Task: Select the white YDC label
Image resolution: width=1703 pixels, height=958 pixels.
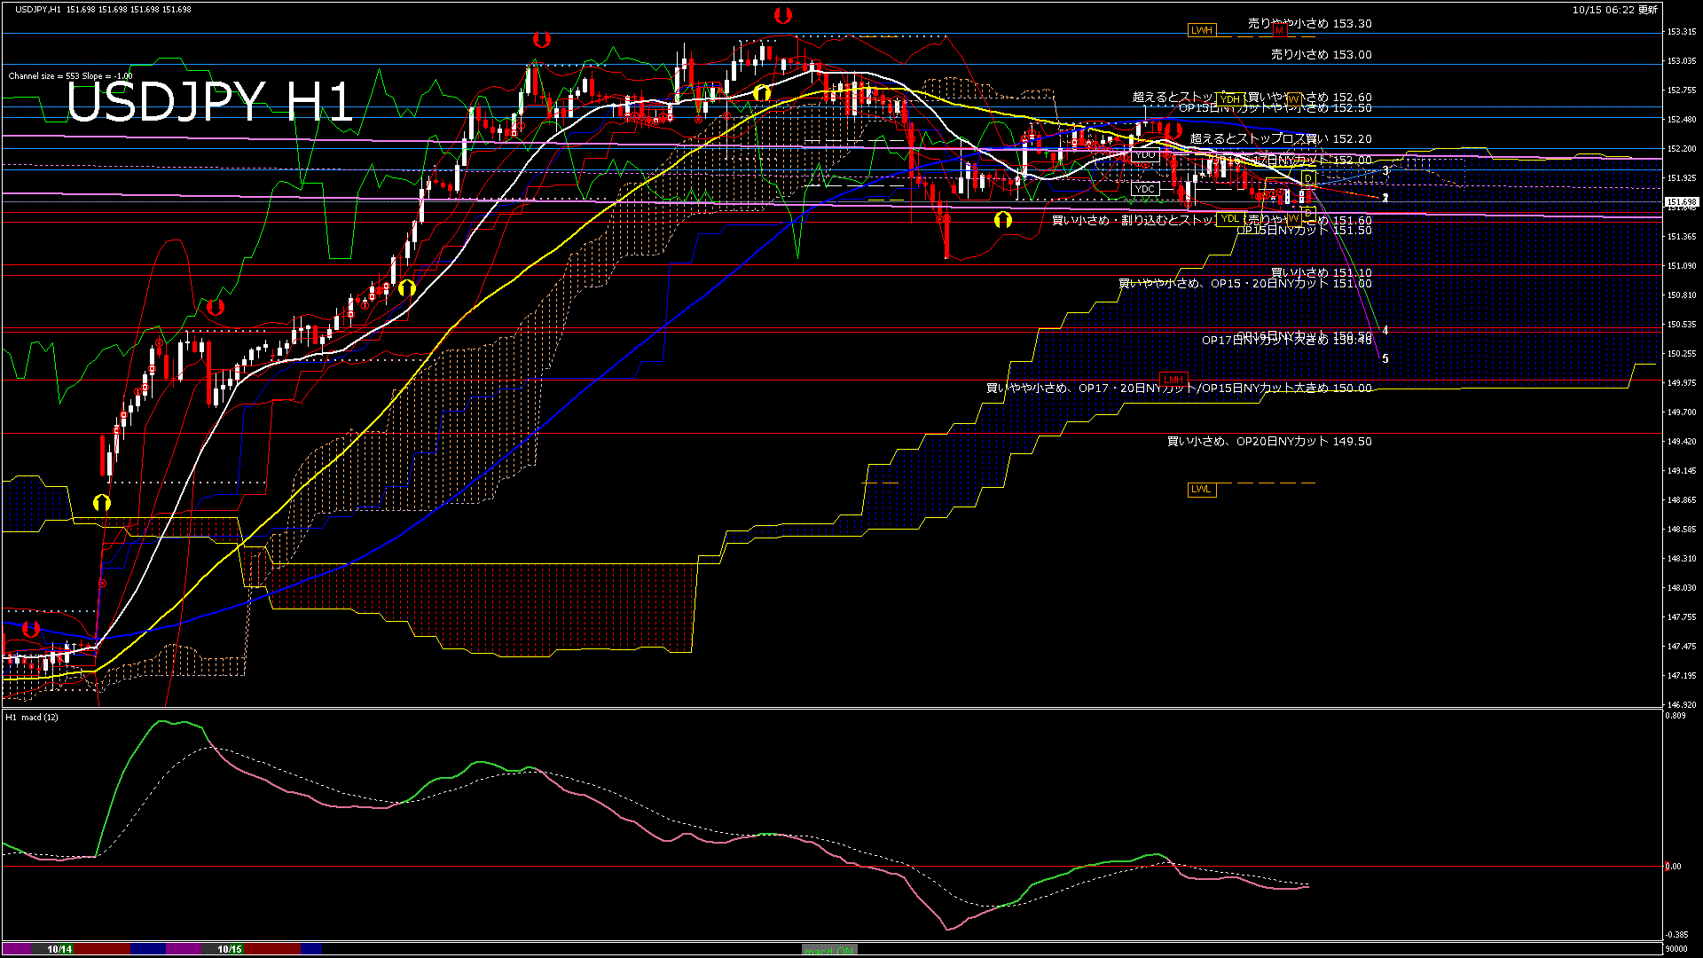Action: pyautogui.click(x=1145, y=189)
